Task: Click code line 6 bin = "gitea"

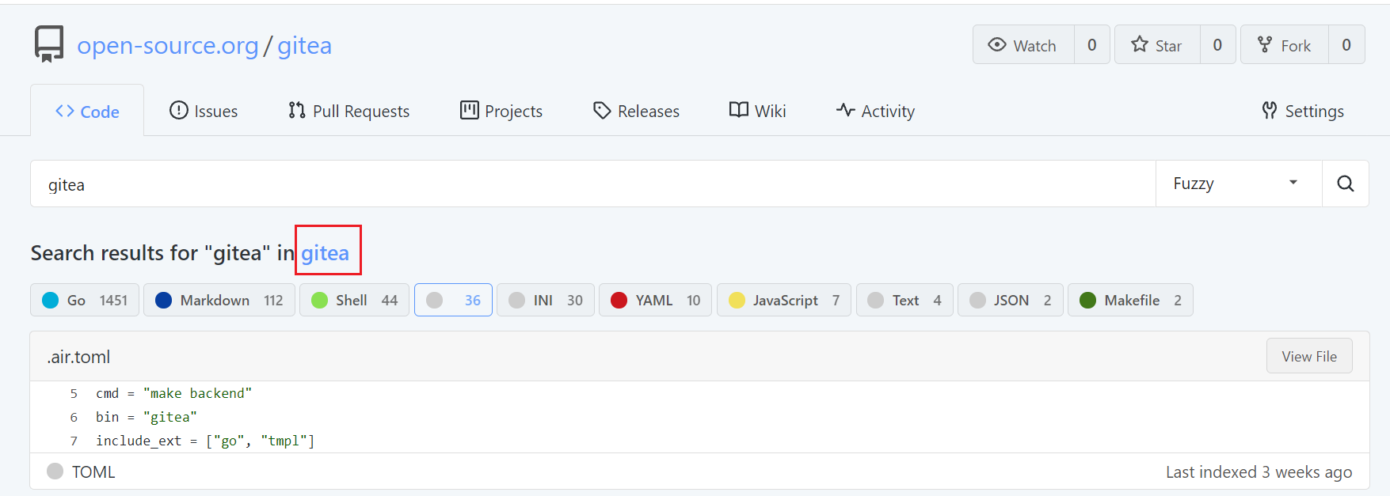Action: (147, 417)
